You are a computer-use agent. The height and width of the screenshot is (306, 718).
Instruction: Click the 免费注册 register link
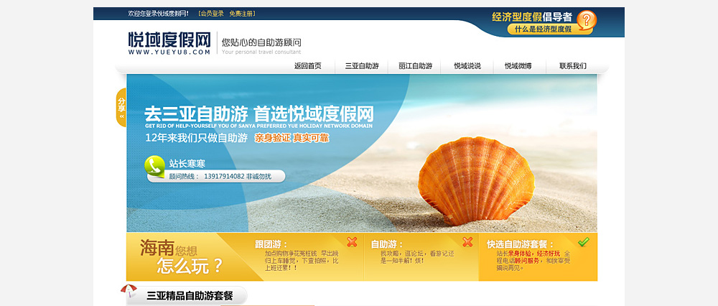[242, 14]
